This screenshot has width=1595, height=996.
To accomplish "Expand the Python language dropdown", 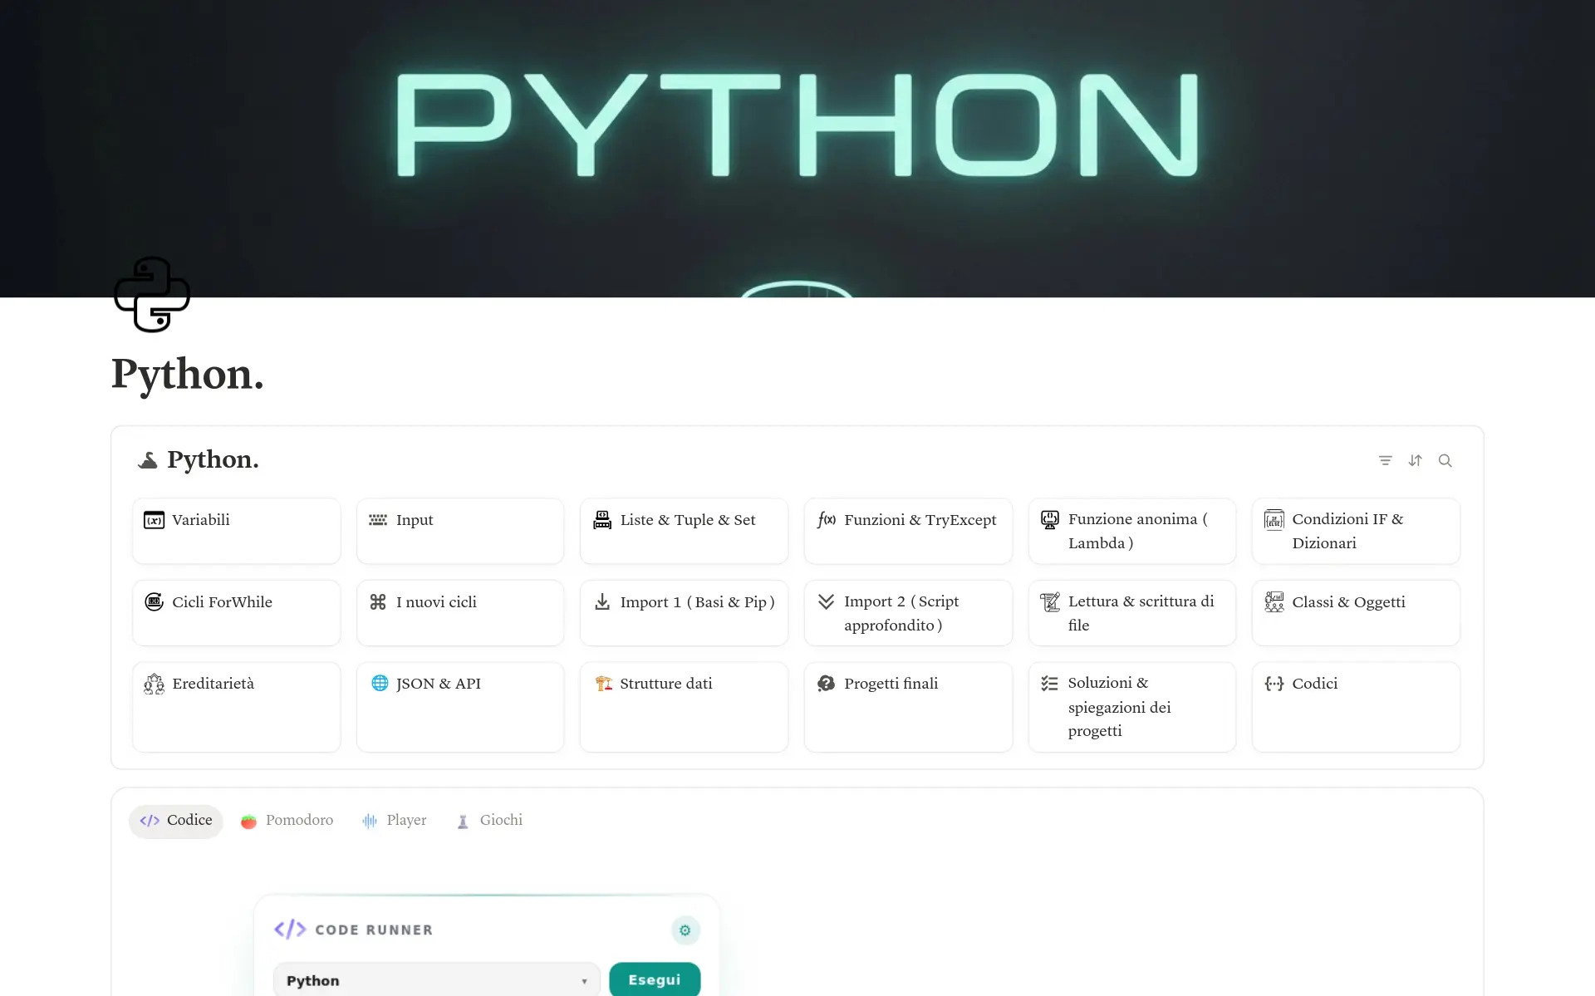I will pos(437,980).
